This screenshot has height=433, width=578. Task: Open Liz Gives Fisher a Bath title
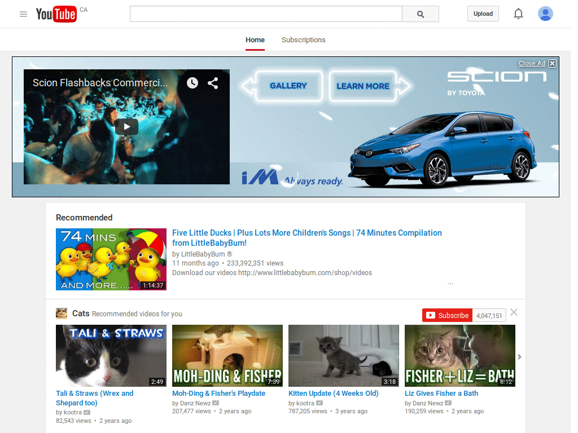pos(441,393)
